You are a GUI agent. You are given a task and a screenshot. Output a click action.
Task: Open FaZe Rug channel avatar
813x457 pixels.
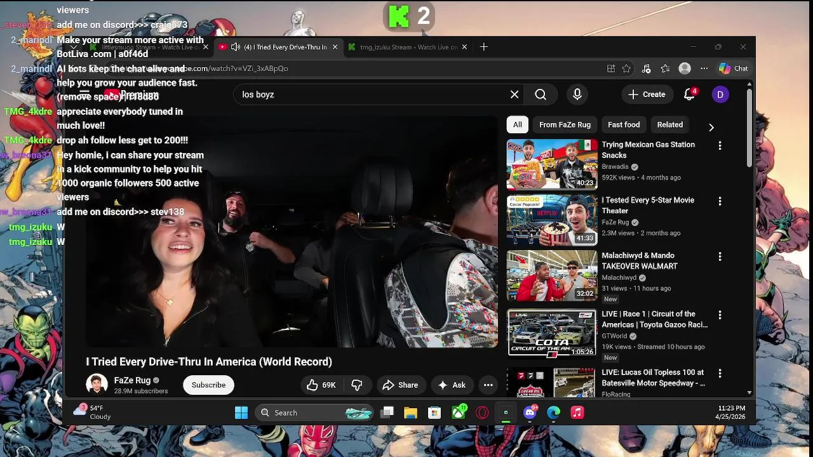[97, 385]
